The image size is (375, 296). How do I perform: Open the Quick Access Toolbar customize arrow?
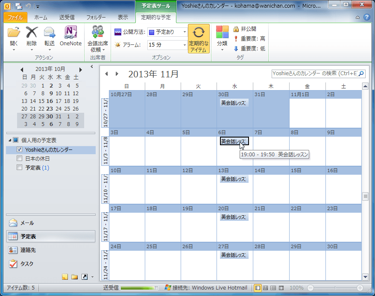coord(38,6)
